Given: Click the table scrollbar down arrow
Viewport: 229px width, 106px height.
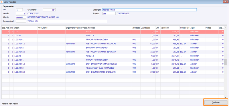Looking at the screenshot, I should pyautogui.click(x=226, y=97).
